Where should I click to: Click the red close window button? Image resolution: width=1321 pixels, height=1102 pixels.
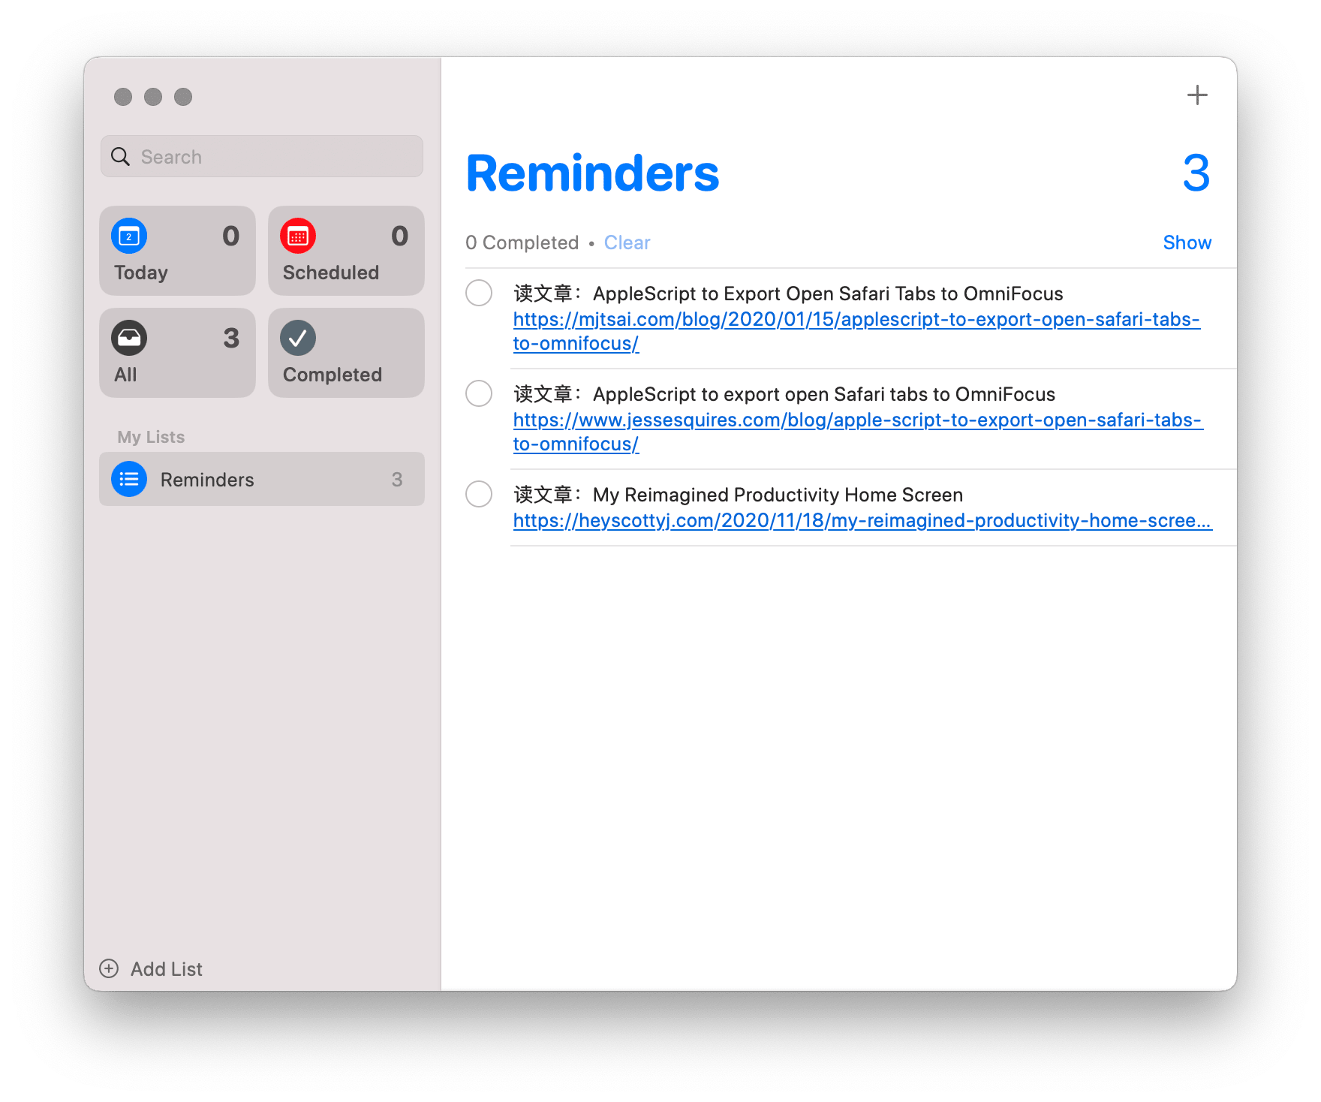click(x=123, y=97)
